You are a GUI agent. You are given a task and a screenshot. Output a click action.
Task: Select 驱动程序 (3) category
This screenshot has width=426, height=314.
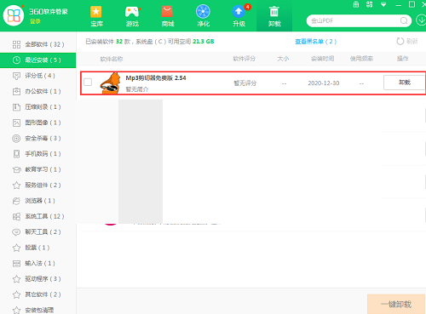pyautogui.click(x=37, y=279)
